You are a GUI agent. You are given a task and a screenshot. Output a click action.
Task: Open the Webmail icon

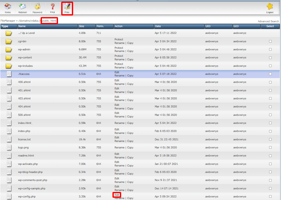pyautogui.click(x=23, y=7)
